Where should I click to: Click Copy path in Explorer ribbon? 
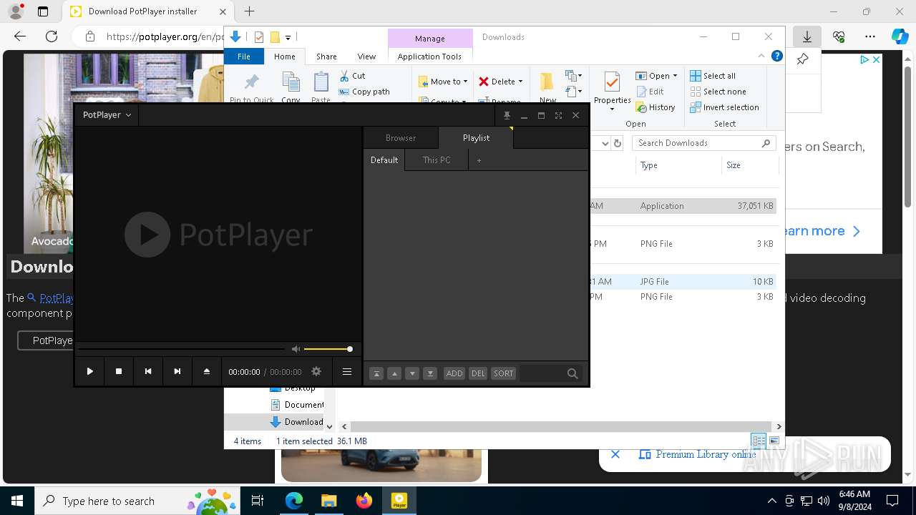pos(364,92)
